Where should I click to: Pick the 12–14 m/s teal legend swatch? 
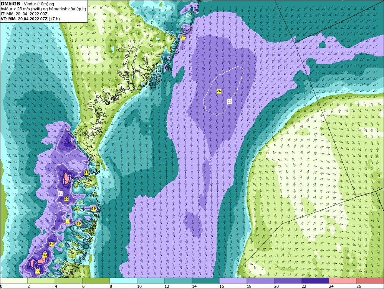[178, 281]
